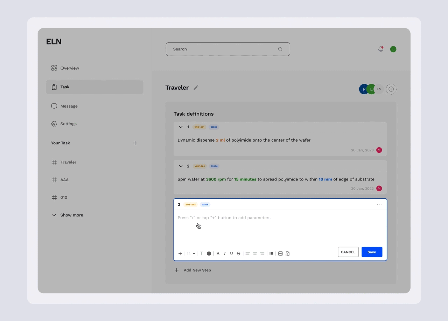This screenshot has height=321, width=448.
Task: Click the WHF-002 tag on step 2
Action: coord(199,166)
